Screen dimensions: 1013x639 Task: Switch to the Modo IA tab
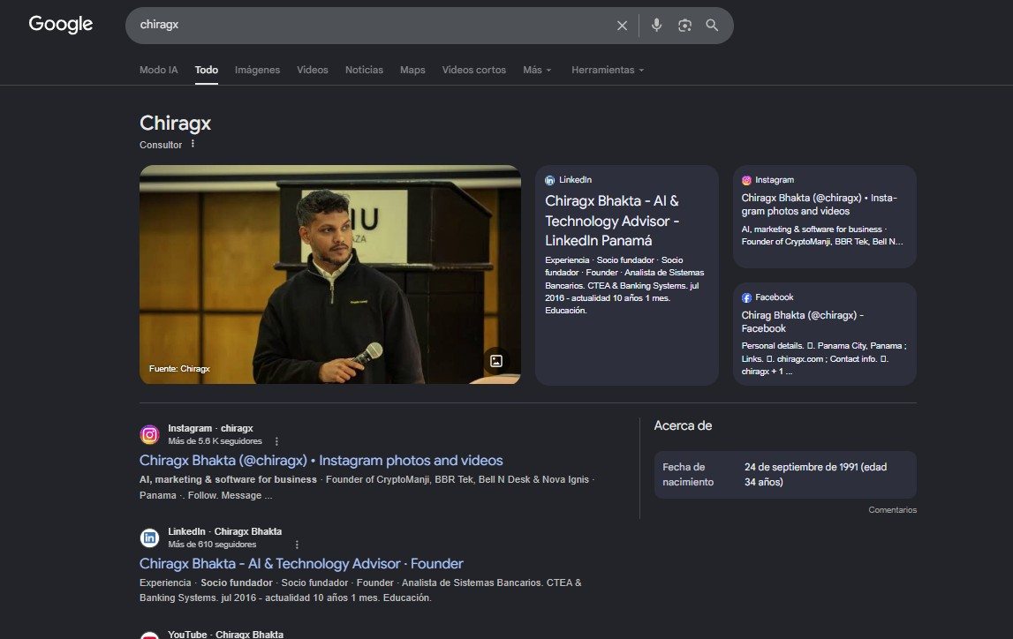point(158,70)
